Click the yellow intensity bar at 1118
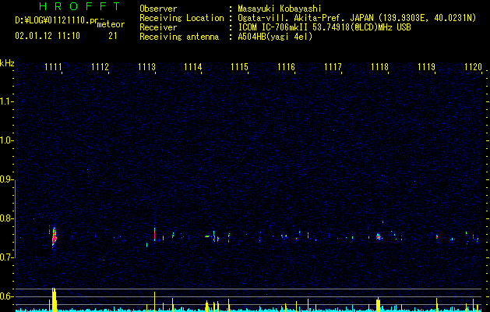This screenshot has height=312, width=490. tap(378, 304)
